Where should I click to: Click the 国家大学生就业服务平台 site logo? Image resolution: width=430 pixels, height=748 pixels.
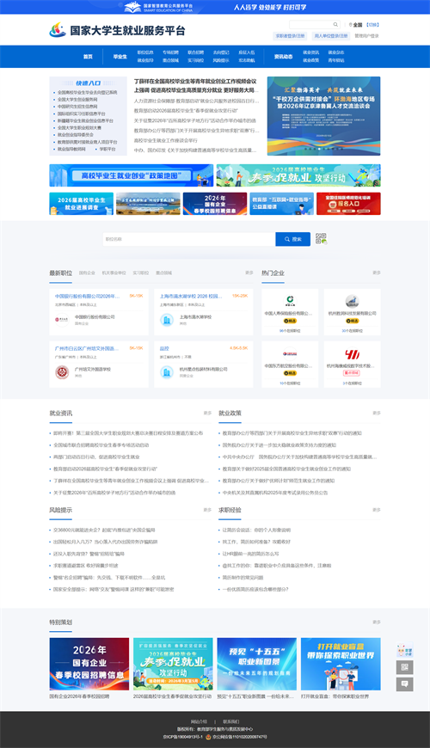[117, 31]
